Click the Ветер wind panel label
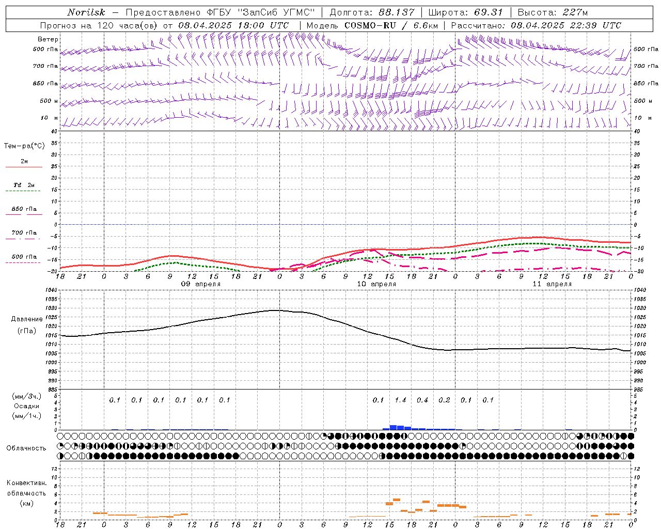 (48, 39)
